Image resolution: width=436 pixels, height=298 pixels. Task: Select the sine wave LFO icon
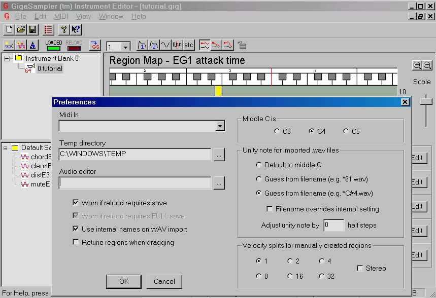click(165, 45)
